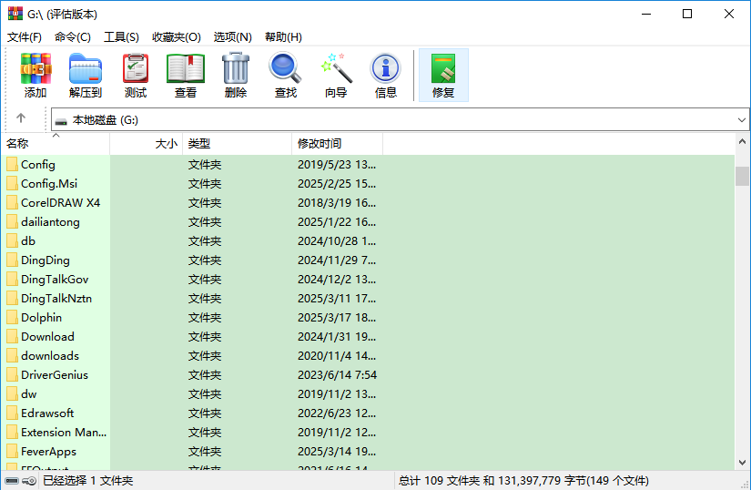Click the Repair (修复) toolbar icon

click(x=443, y=75)
